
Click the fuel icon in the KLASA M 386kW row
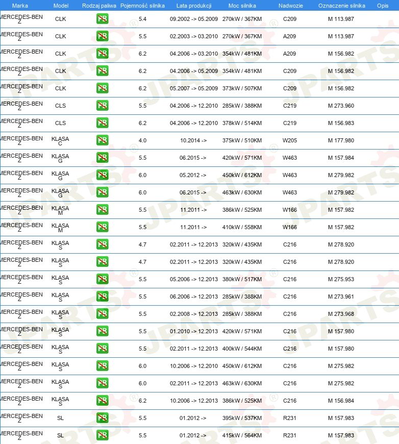coord(102,210)
